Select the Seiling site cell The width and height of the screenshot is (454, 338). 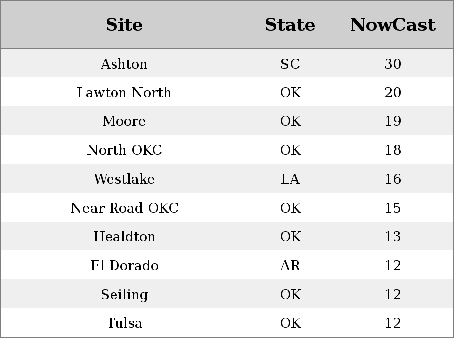(x=124, y=294)
